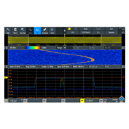Click the red spectrogram trace in the waterfall
The width and height of the screenshot is (129, 129).
pos(93,60)
